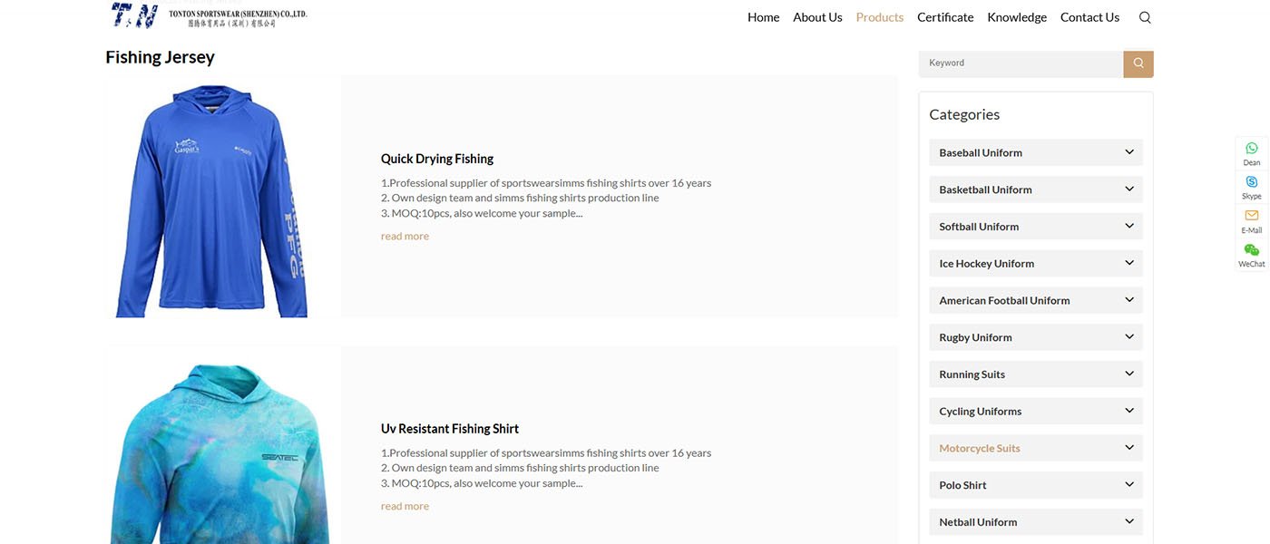Click the orange keyword search button
1270x544 pixels.
coord(1138,63)
